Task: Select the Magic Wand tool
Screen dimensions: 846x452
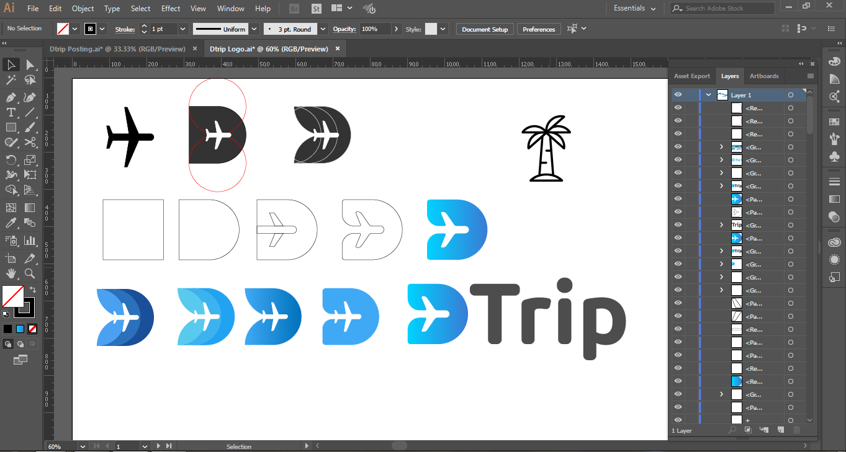Action: click(11, 80)
